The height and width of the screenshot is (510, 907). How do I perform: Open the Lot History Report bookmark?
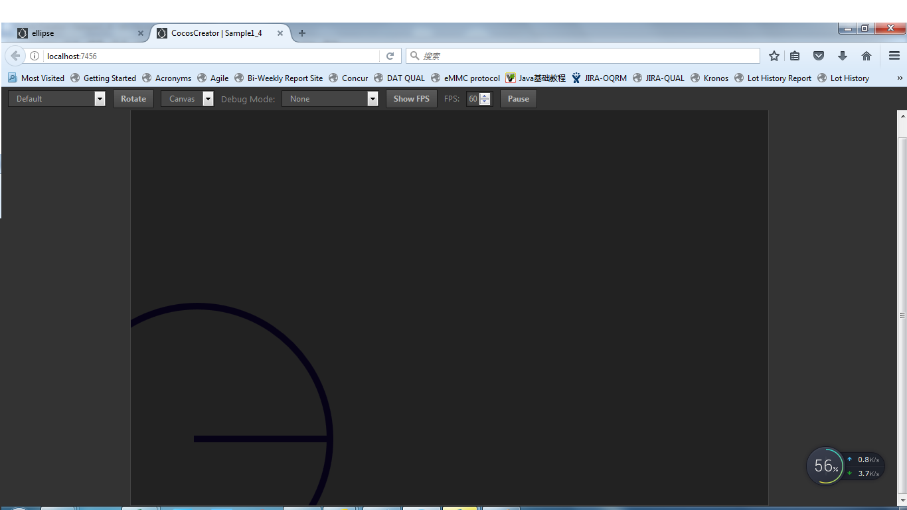tap(773, 78)
